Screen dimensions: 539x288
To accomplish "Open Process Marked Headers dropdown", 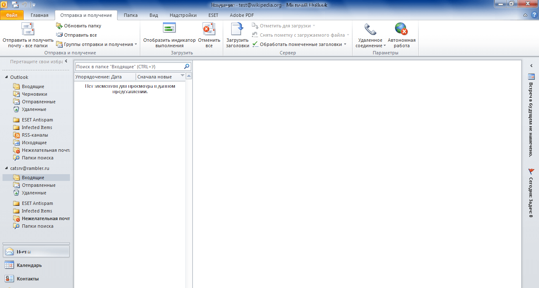I will 345,44.
